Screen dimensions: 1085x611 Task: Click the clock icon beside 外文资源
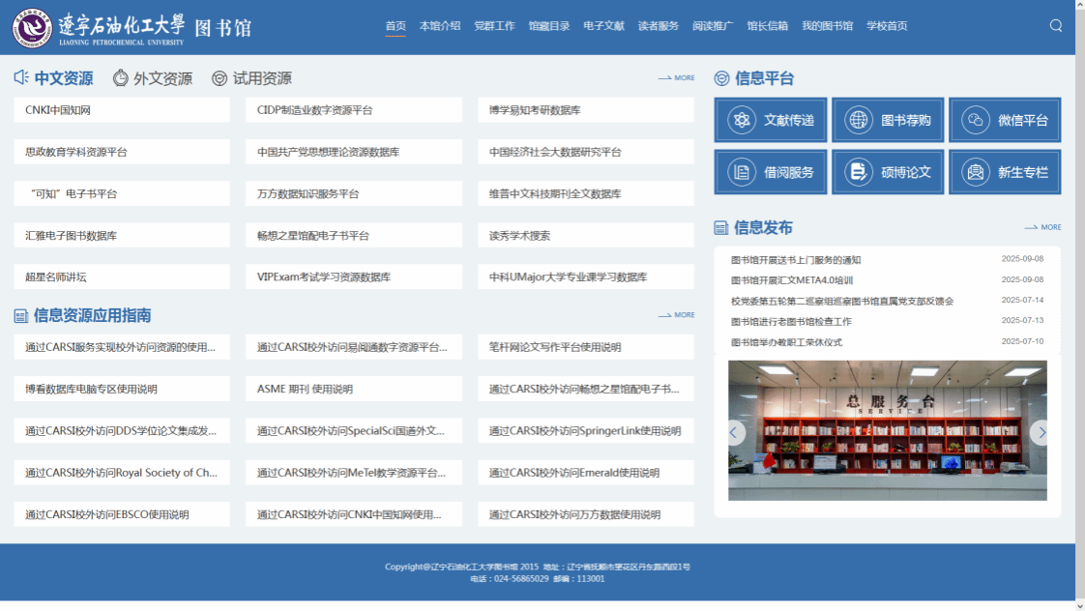pos(121,78)
